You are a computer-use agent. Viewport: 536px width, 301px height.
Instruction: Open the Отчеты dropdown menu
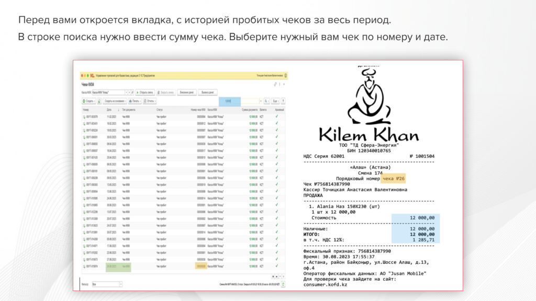pos(150,101)
